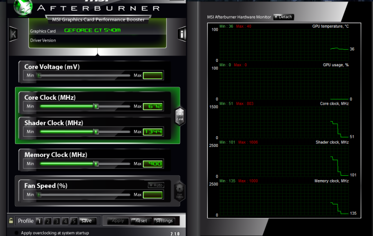Viewport: 373px width, 236px height.
Task: Click the Fan Speed slider handle
Action: (x=39, y=195)
